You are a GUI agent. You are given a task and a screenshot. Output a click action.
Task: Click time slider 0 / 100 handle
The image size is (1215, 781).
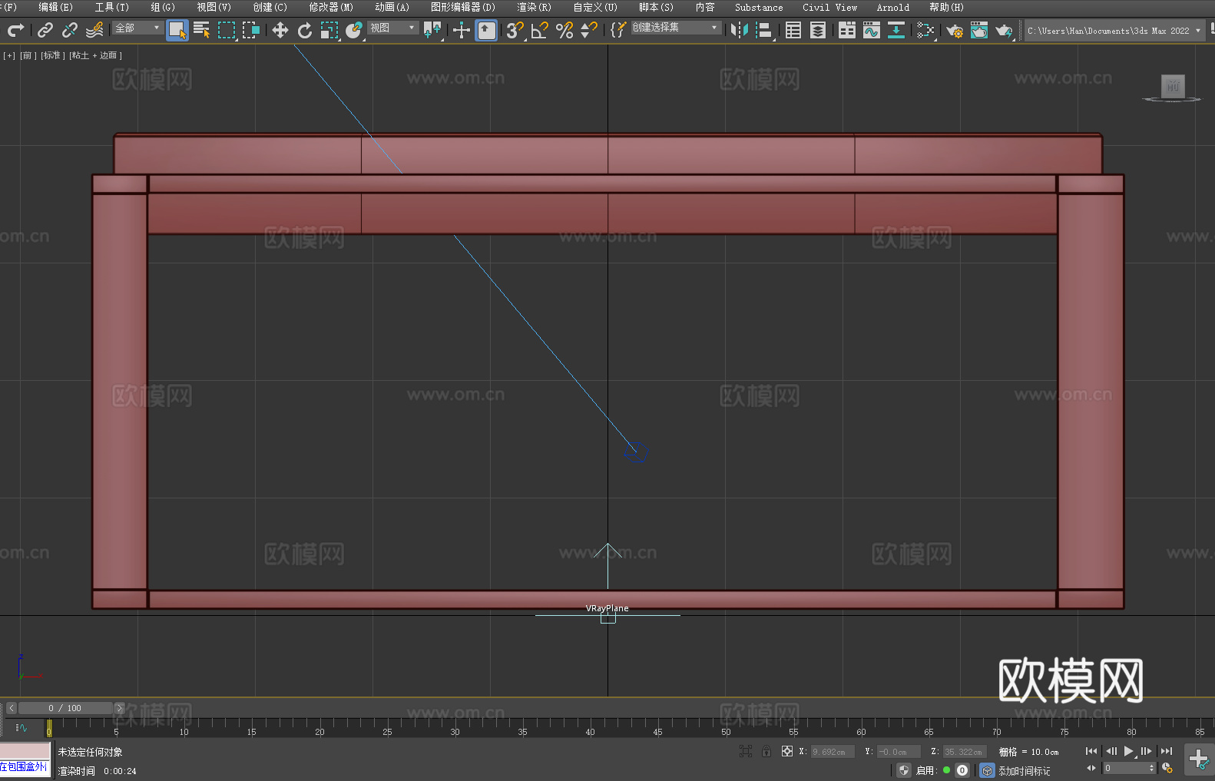[66, 708]
